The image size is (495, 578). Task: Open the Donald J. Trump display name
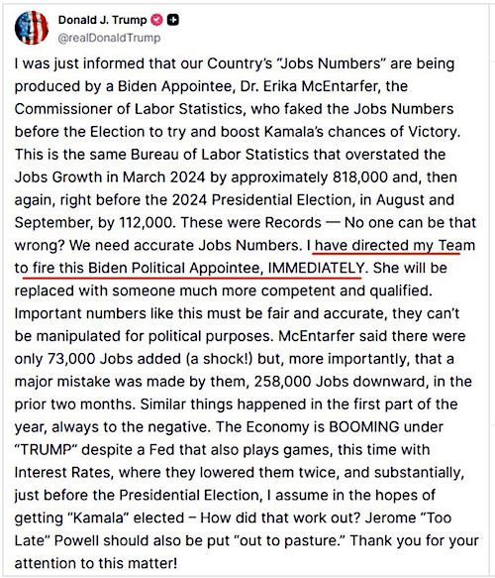102,20
